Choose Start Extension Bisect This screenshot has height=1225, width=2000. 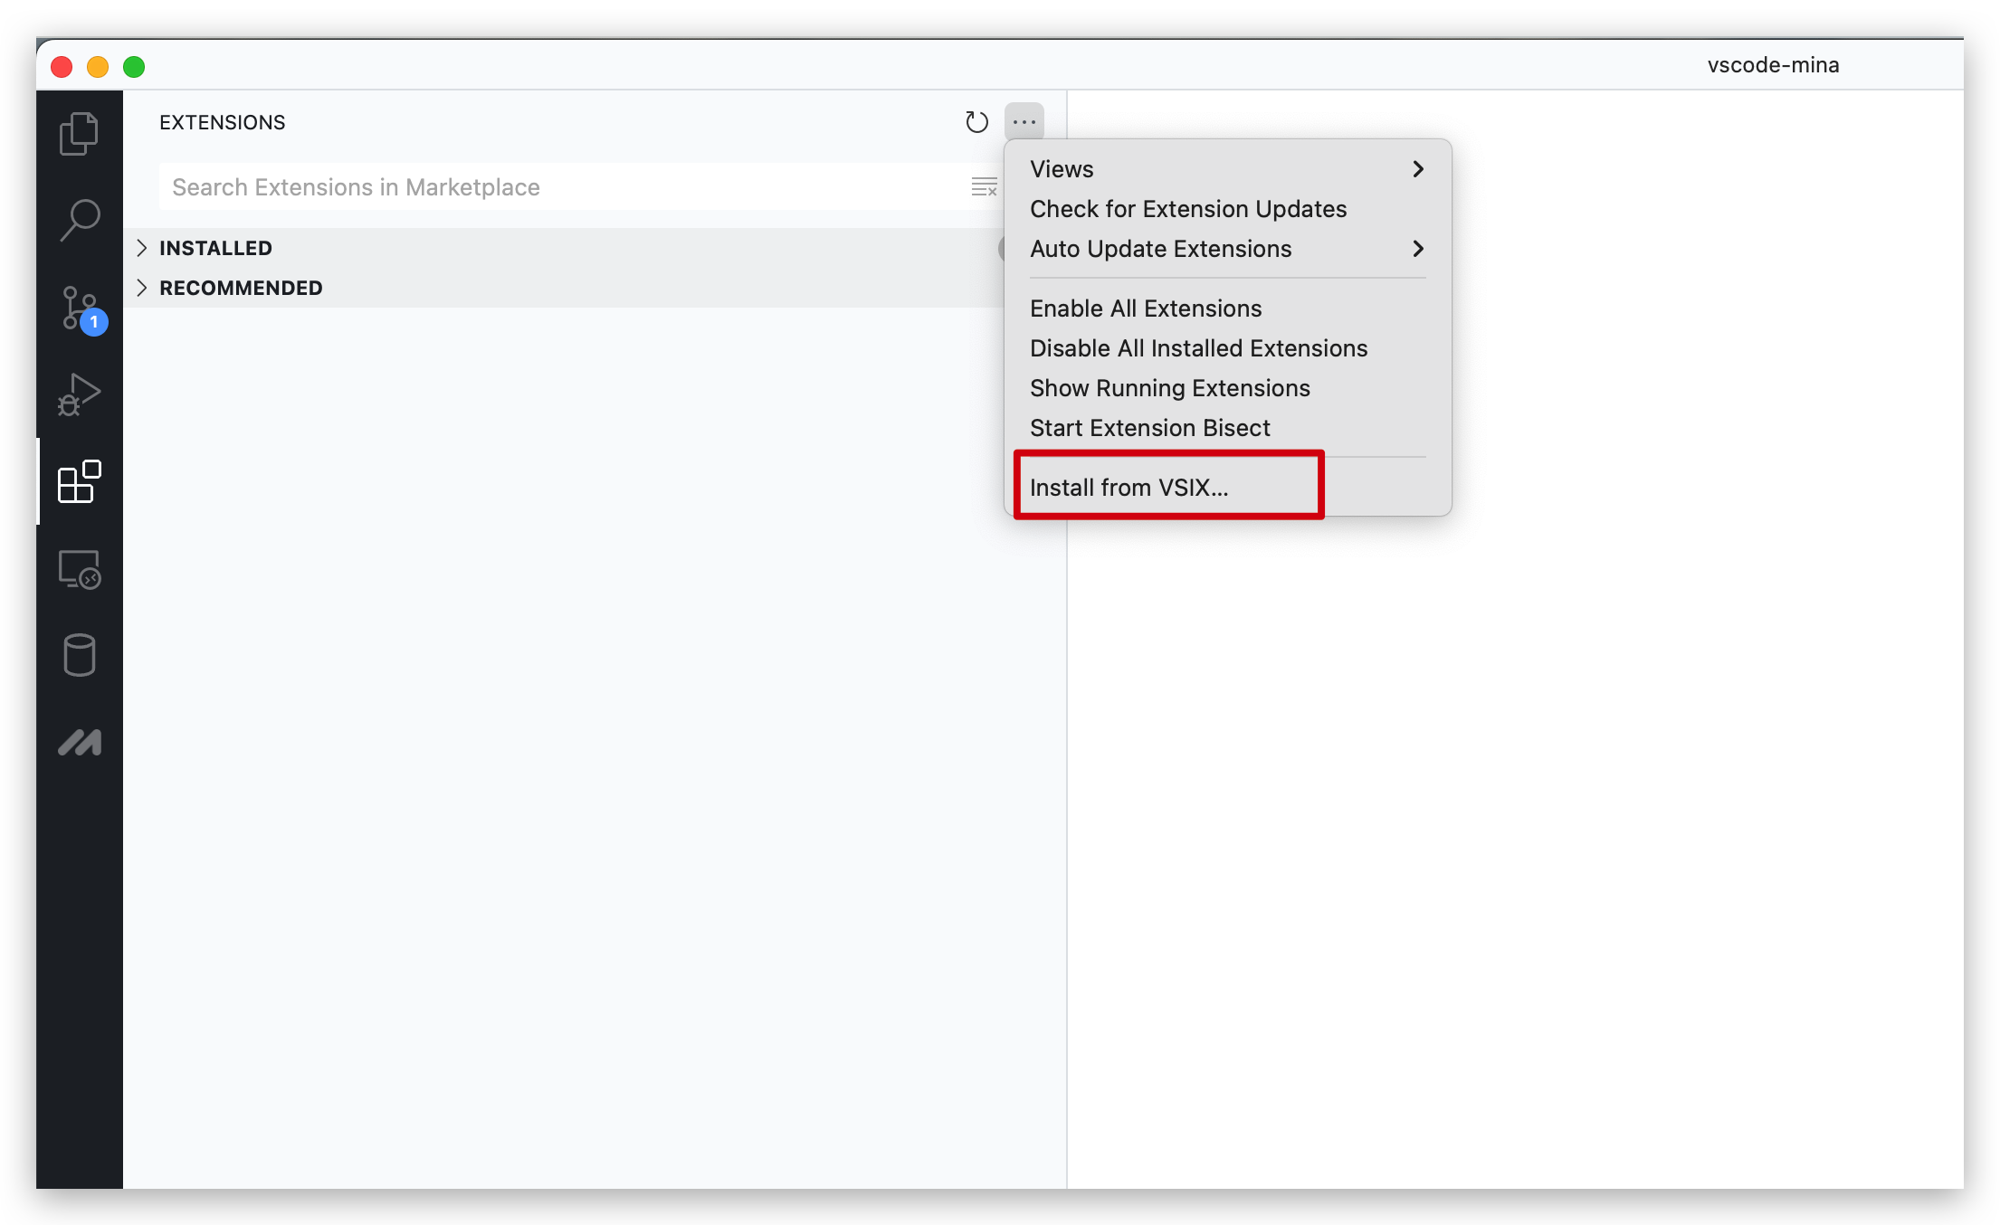[x=1228, y=428]
